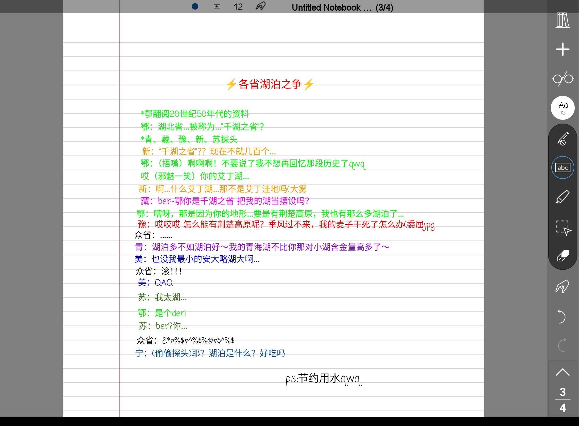Screen dimensions: 579x426
Task: Click the Untitled Notebook title
Action: 342,7
